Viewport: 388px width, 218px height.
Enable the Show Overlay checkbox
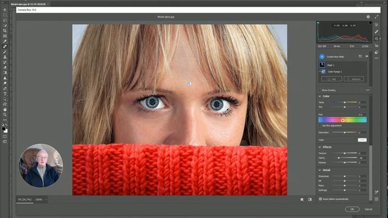tap(319, 90)
